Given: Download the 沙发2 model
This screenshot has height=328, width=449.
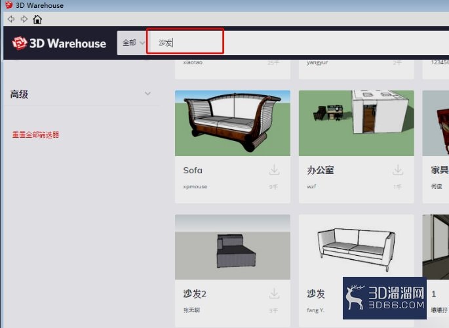Looking at the screenshot, I should 274,294.
